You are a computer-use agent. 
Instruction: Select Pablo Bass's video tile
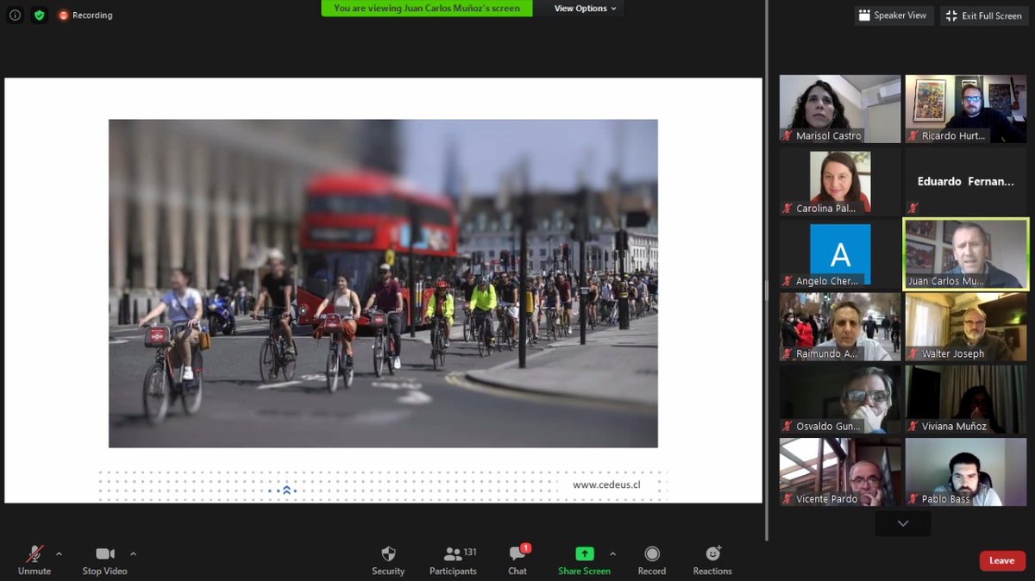[x=966, y=472]
